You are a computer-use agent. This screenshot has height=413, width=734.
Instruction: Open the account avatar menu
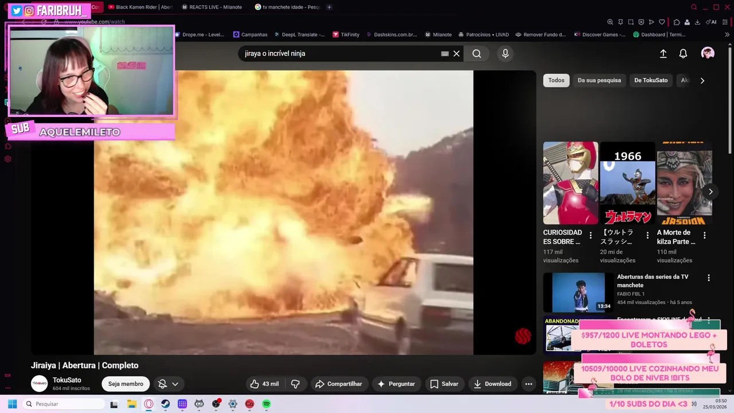tap(708, 53)
